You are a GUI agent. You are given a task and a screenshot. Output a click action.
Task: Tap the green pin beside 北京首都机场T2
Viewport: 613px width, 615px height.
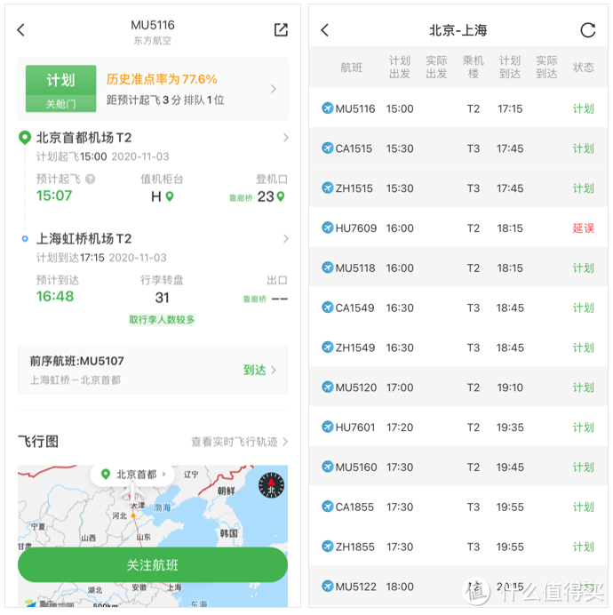click(25, 138)
